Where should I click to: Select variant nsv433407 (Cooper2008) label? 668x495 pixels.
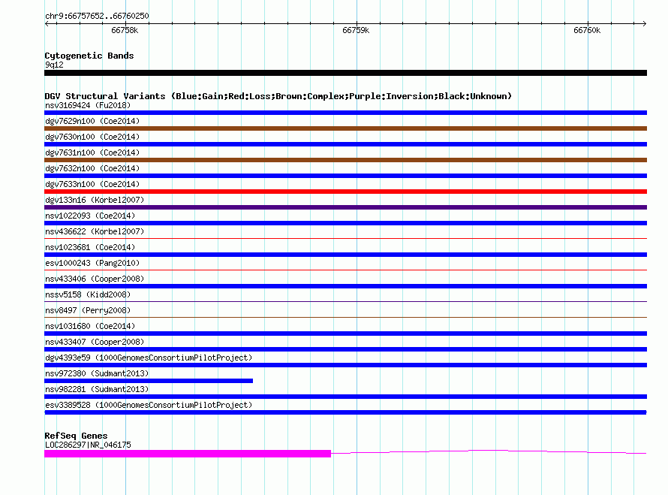[x=95, y=342]
